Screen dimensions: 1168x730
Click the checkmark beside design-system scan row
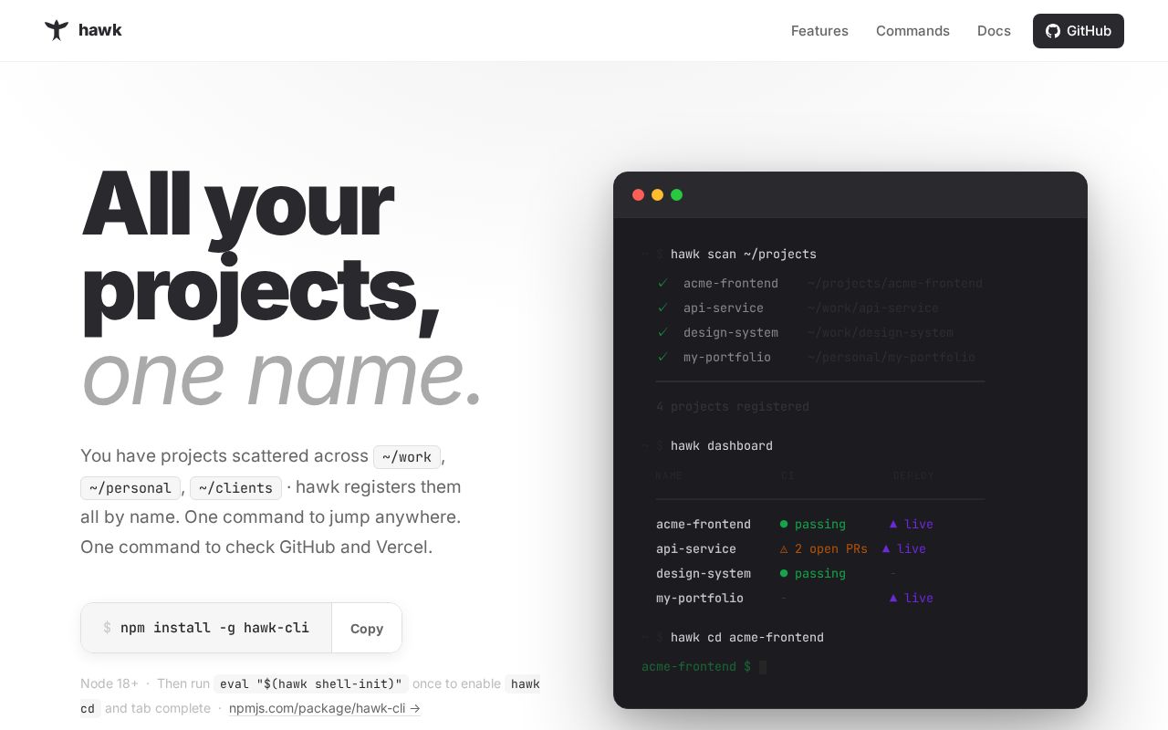pos(663,332)
